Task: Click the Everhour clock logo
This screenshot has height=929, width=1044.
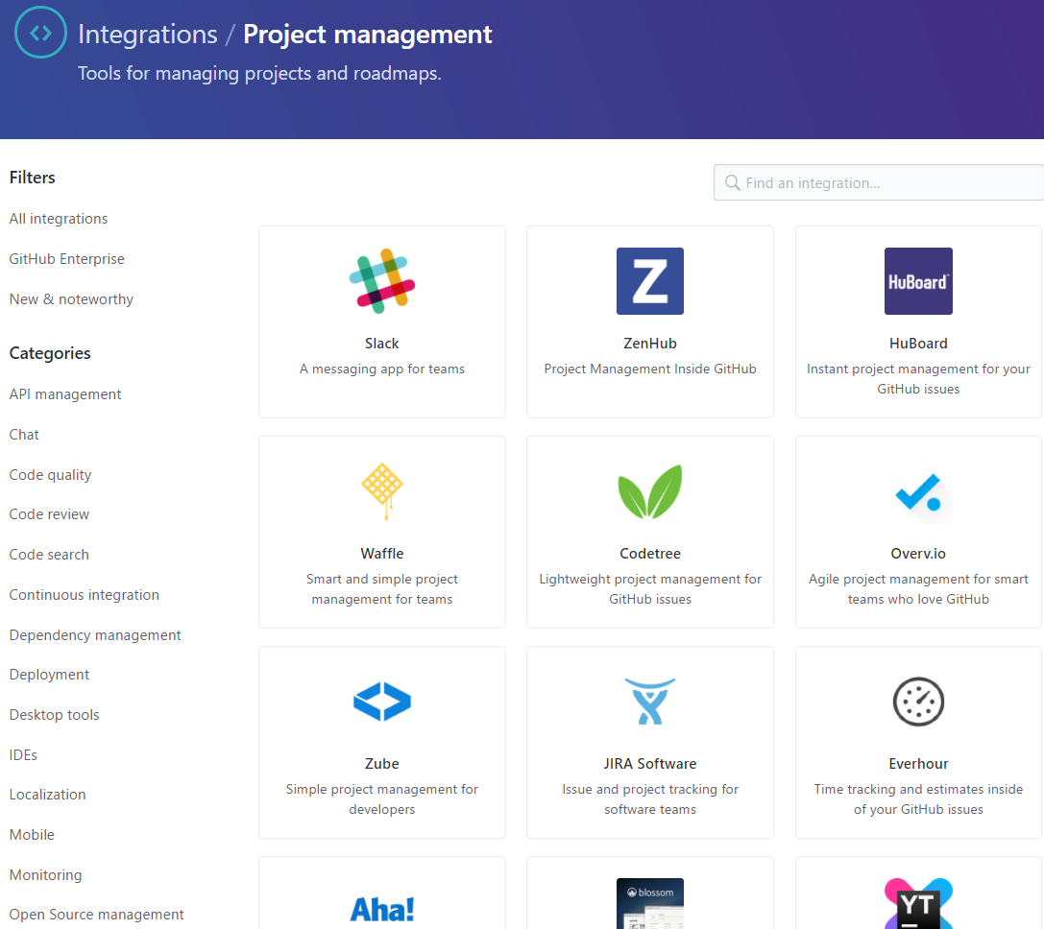Action: (918, 702)
